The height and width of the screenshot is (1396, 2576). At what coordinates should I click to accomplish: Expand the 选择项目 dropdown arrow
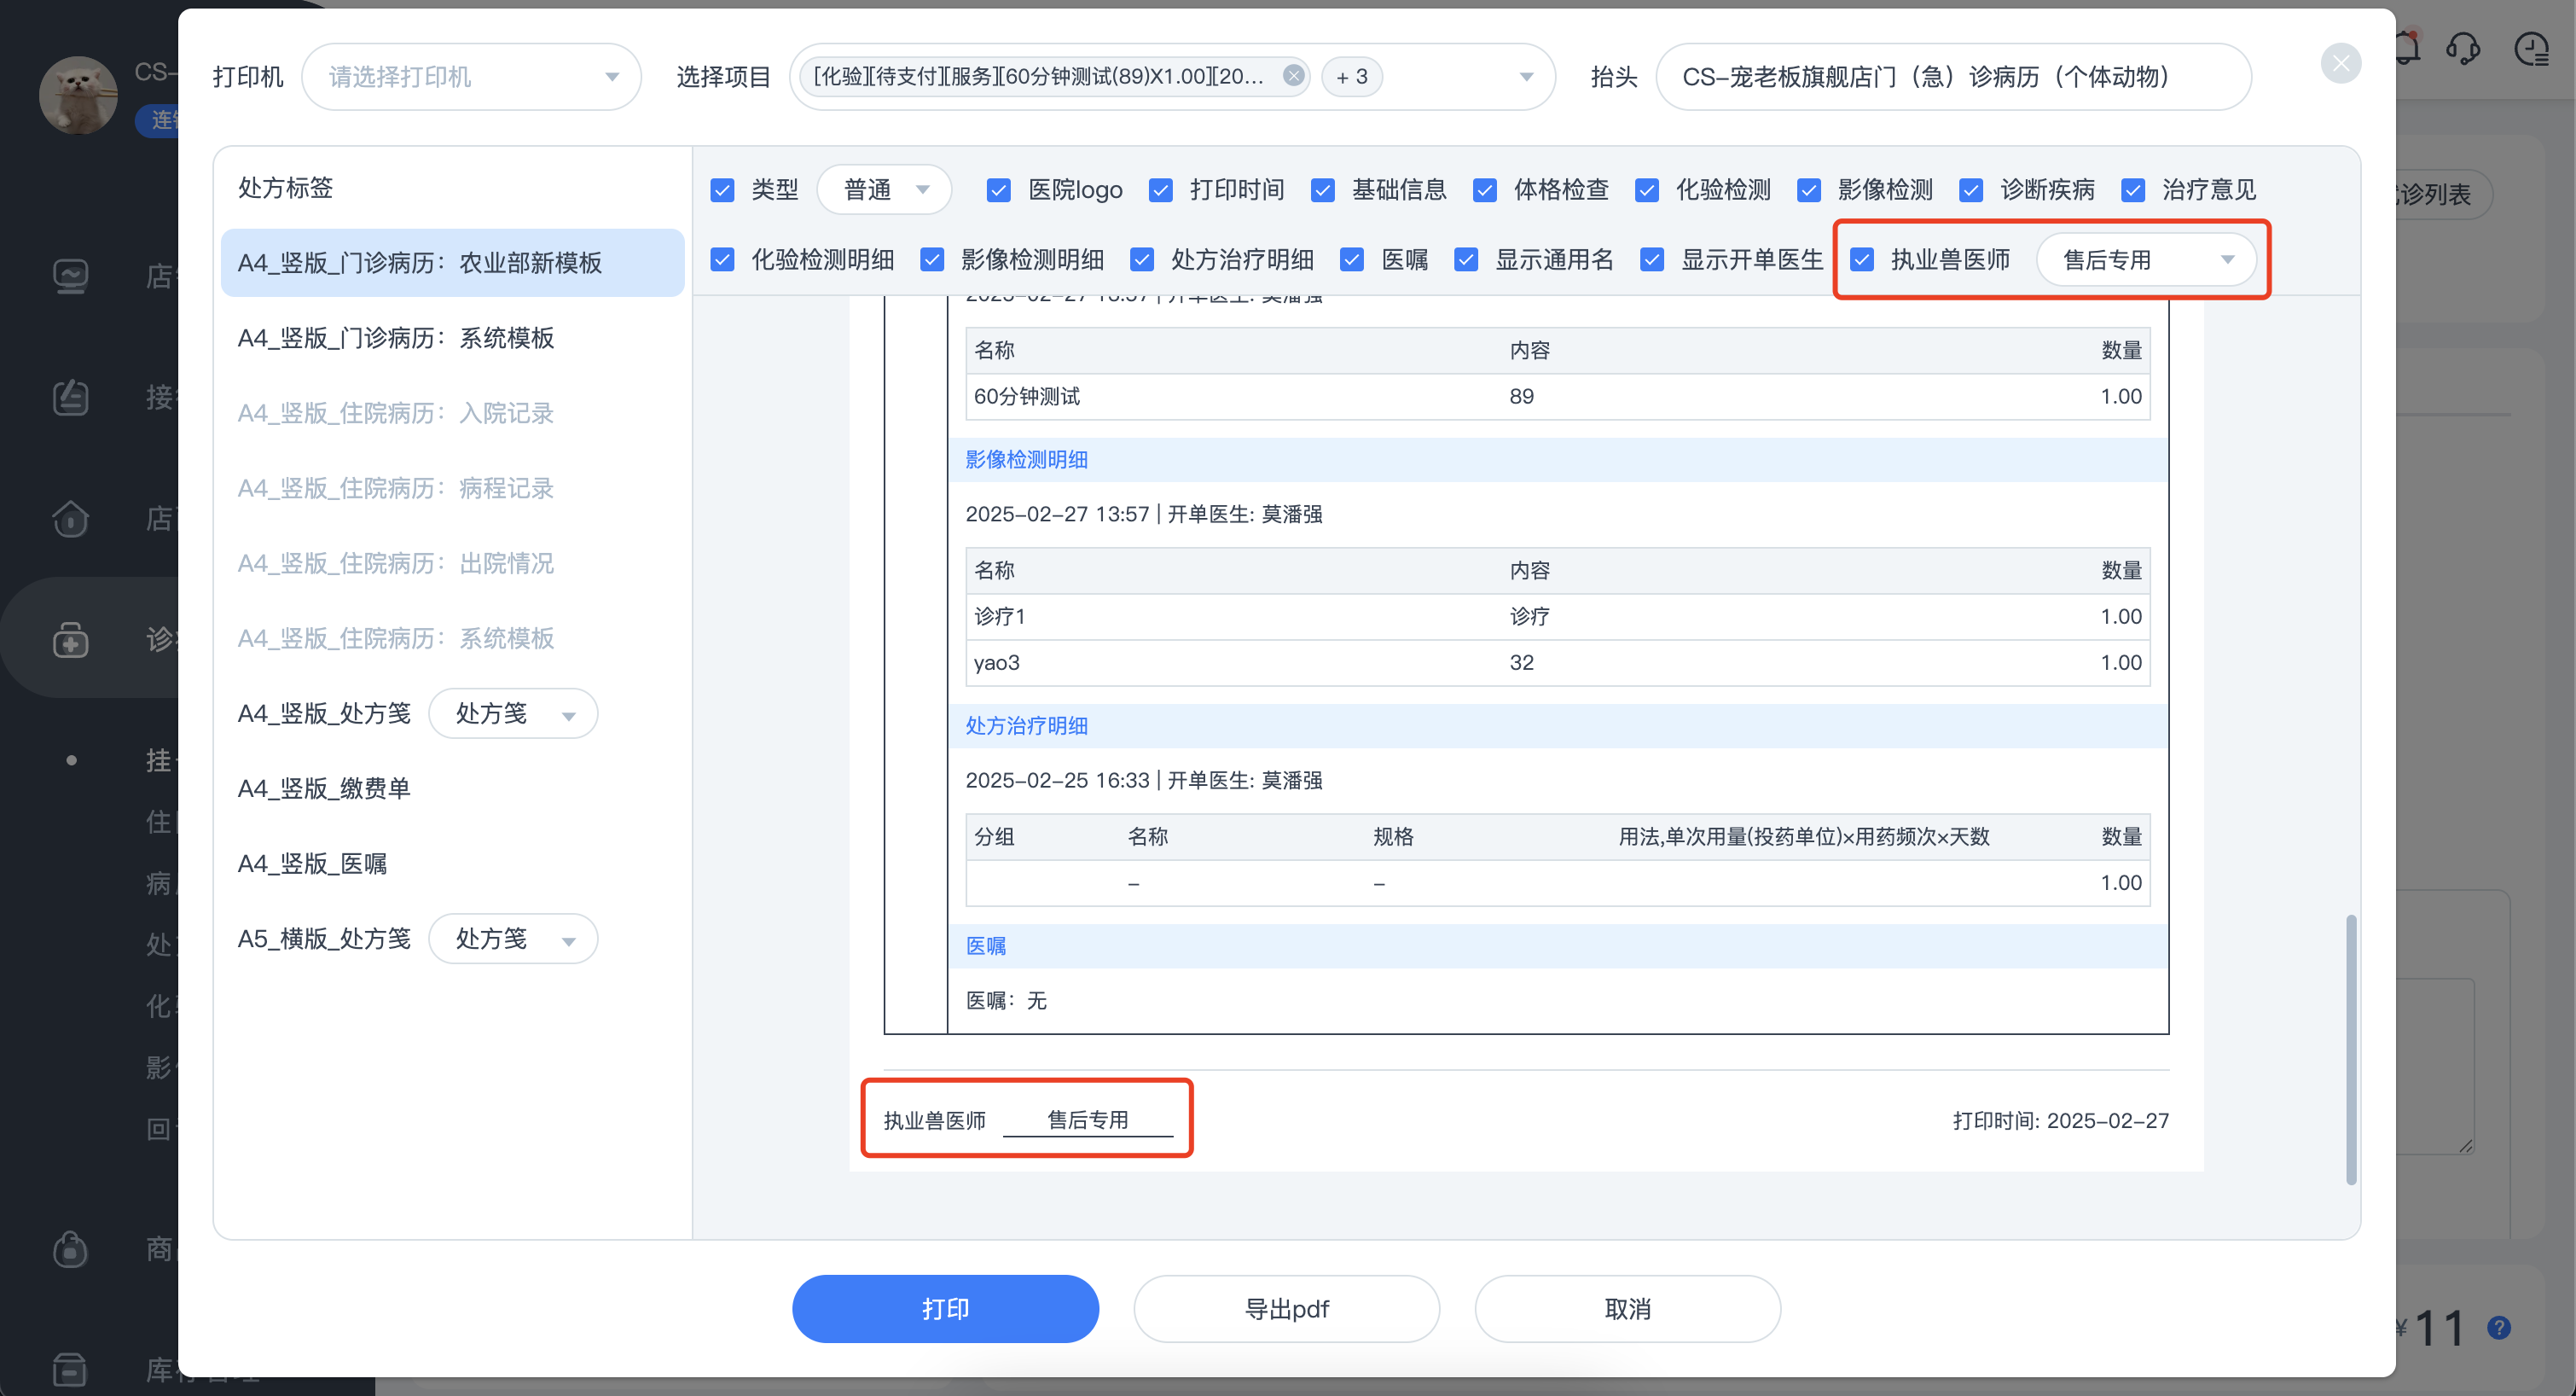pos(1526,76)
